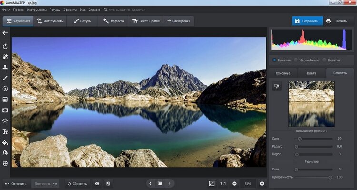Screen dimensions: 357x190
Task: Click the back arrow in left sidebar
Action: (5, 33)
